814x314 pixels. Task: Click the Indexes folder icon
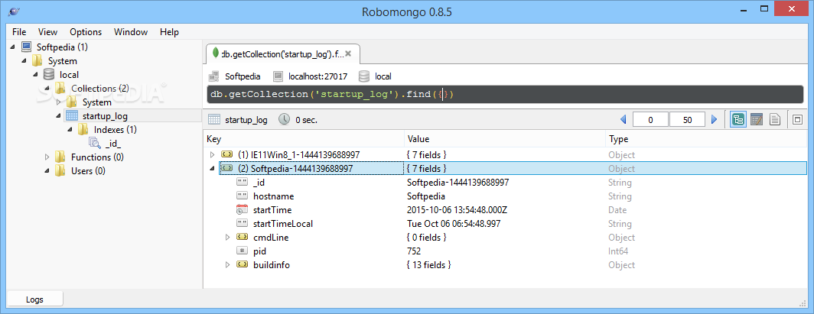point(83,130)
